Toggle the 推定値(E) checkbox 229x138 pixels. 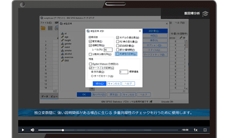(x=90, y=41)
